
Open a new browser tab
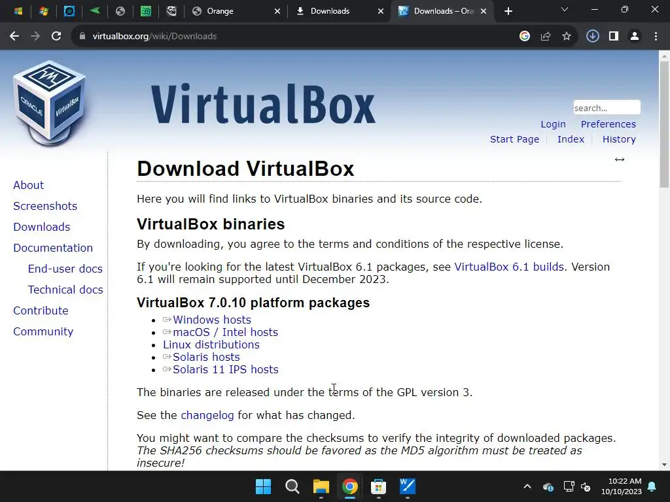(508, 11)
